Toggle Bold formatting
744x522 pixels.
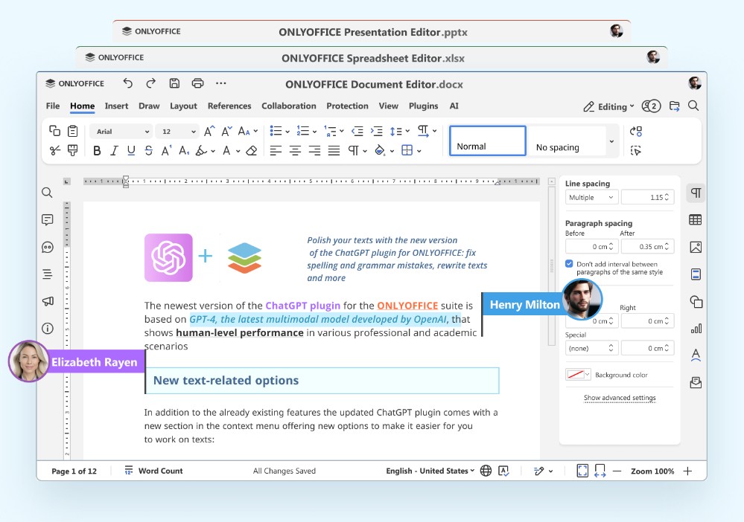(x=97, y=149)
